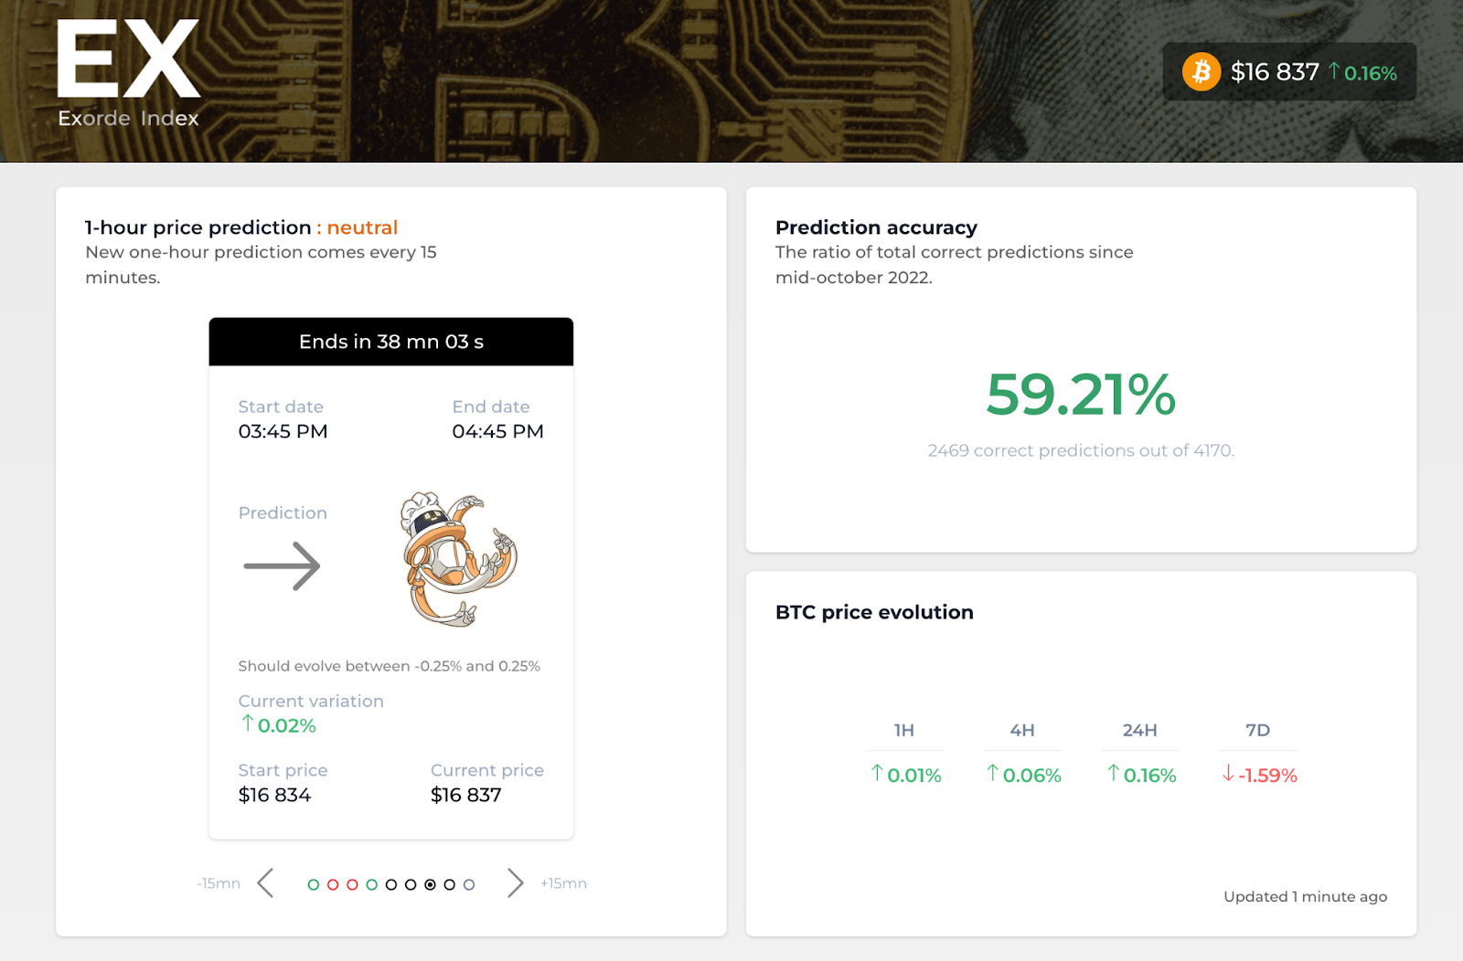Viewport: 1463px width, 961px height.
Task: Click the 4H price evolution column
Action: [x=1022, y=754]
